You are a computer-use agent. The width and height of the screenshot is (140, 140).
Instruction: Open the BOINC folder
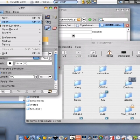click(128, 70)
